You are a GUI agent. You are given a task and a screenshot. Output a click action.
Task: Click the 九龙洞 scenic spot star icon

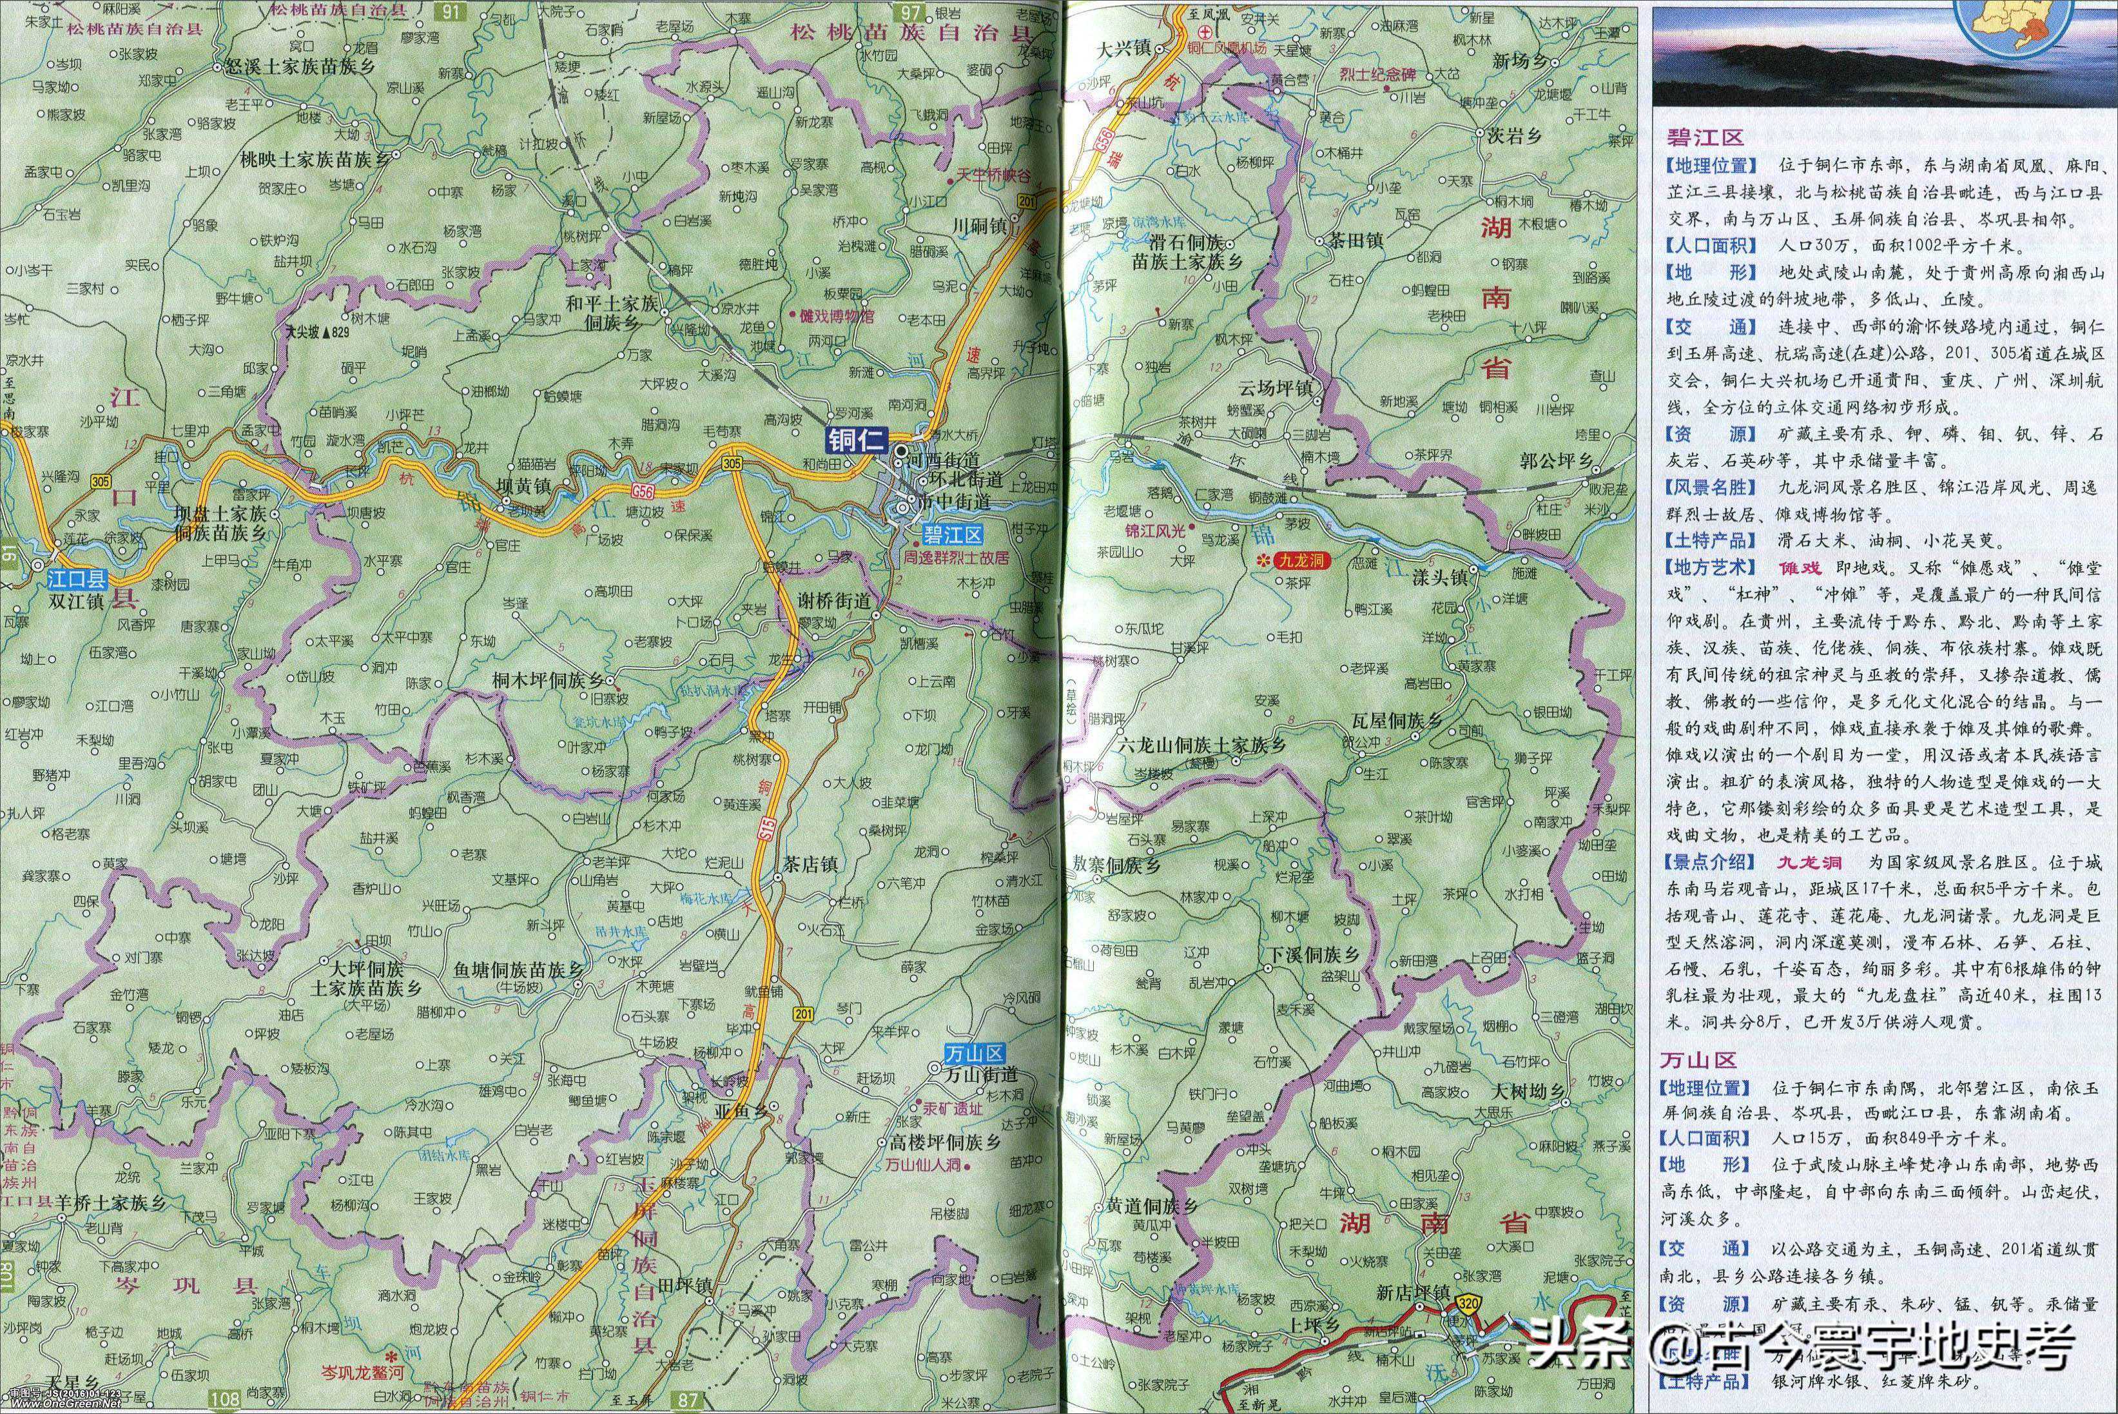tap(1263, 561)
